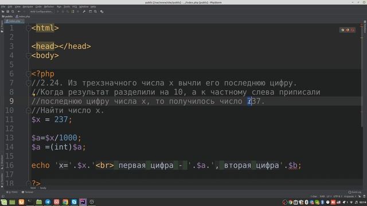Image resolution: width=367 pixels, height=206 pixels.
Task: Click the Back navigation arrow
Action: [x=19, y=11]
